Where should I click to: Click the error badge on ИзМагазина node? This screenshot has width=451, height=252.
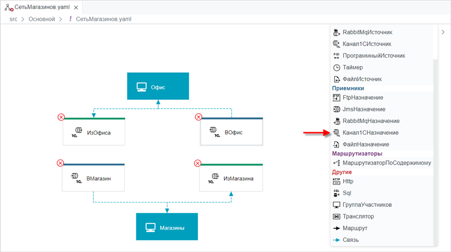198,163
